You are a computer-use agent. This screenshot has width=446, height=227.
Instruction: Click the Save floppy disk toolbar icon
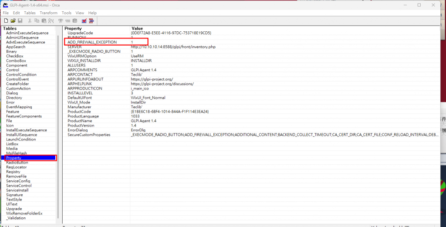tap(20, 20)
